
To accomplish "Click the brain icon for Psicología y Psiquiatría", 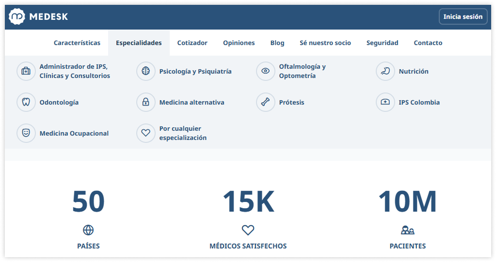I will tap(146, 71).
